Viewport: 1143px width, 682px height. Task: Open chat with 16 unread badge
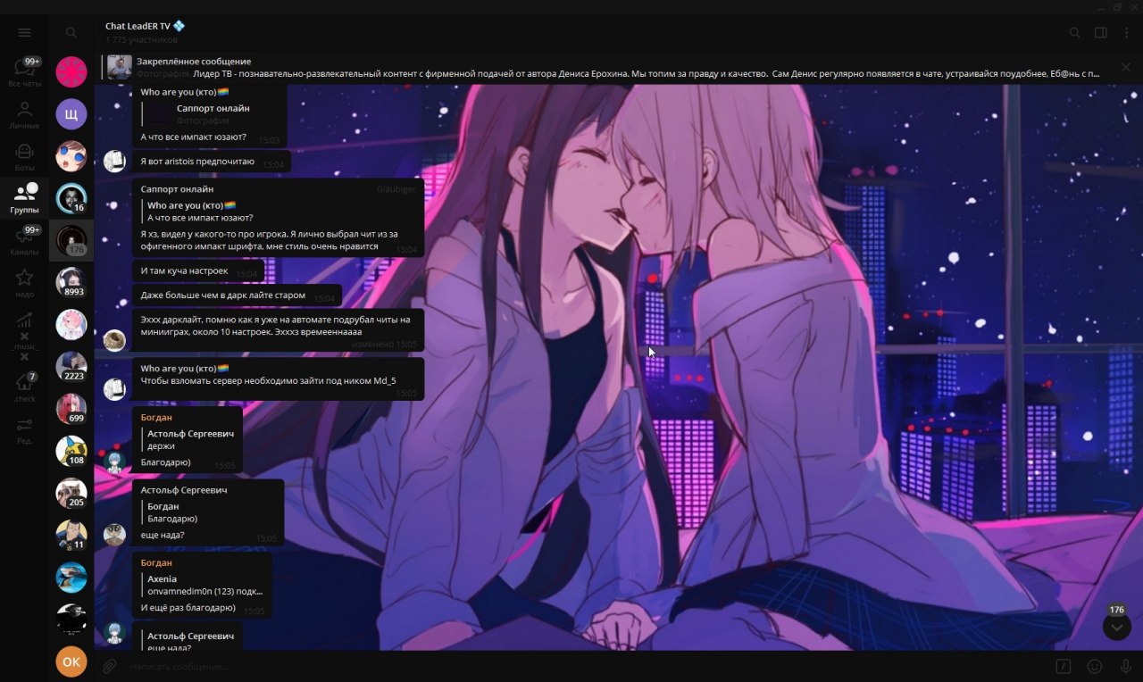point(71,198)
